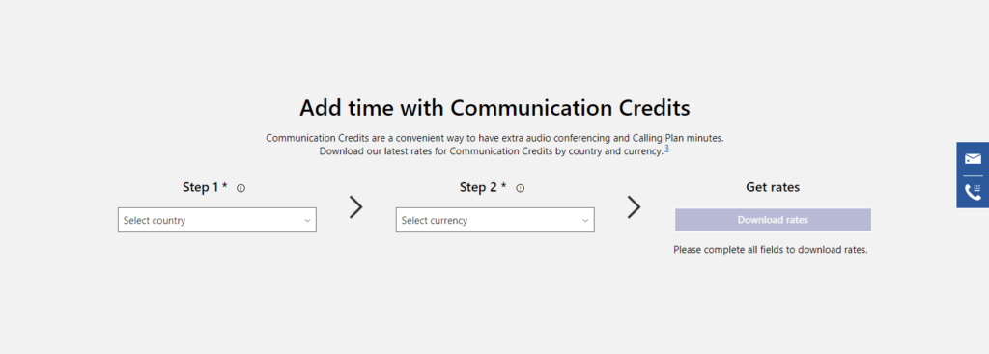
Task: Click the Step 2 label text
Action: tap(479, 187)
